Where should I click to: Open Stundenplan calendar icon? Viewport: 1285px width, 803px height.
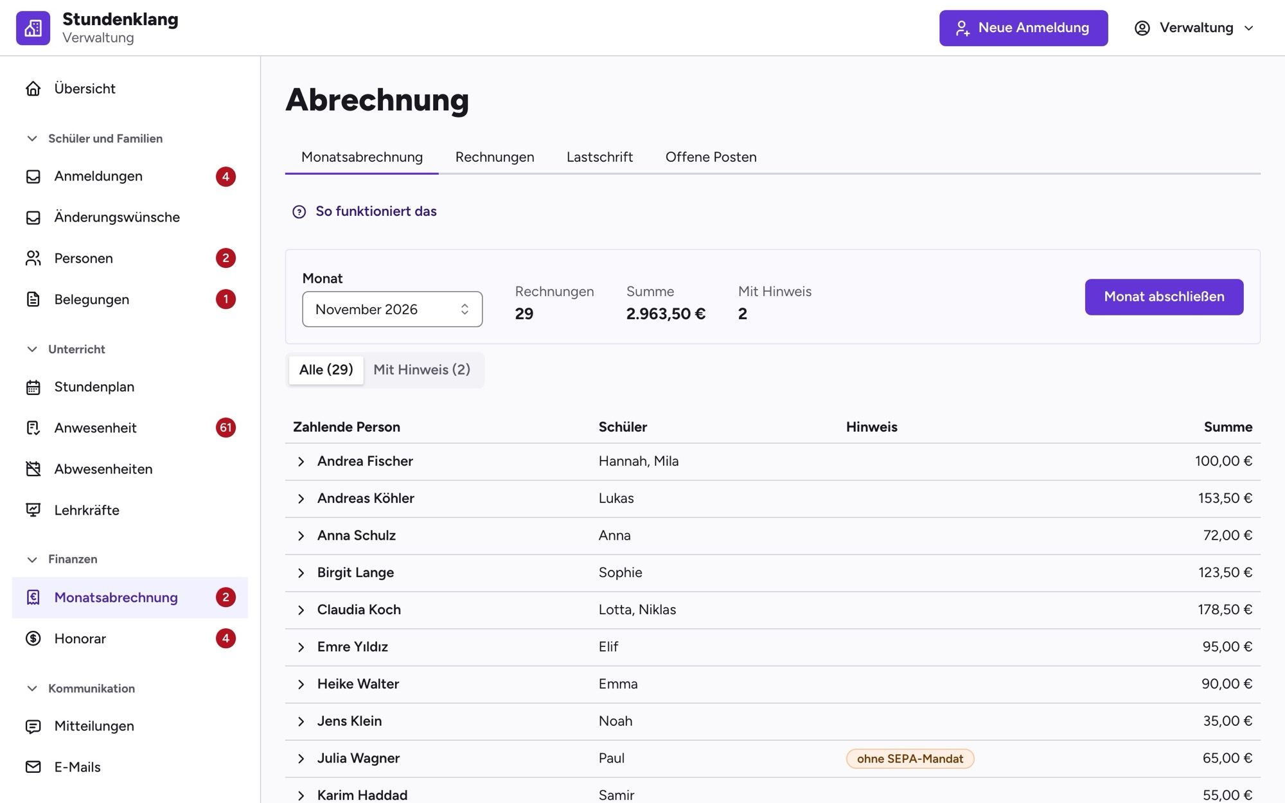(33, 387)
